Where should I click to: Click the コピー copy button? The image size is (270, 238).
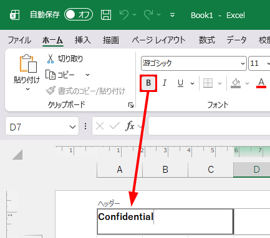[x=60, y=75]
